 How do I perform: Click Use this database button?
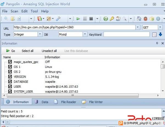click(76, 51)
